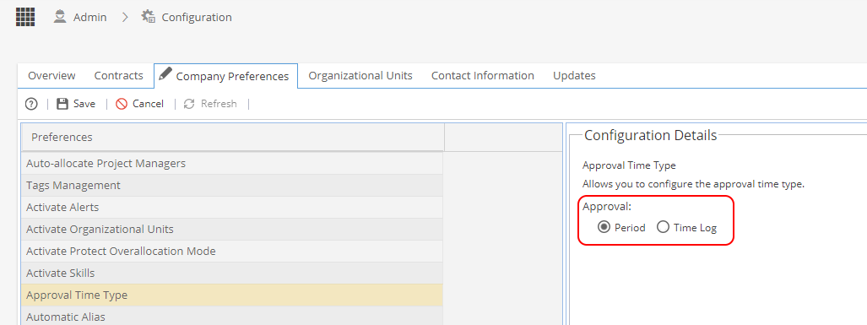Image resolution: width=867 pixels, height=325 pixels.
Task: Click the Preferences column header
Action: point(232,137)
